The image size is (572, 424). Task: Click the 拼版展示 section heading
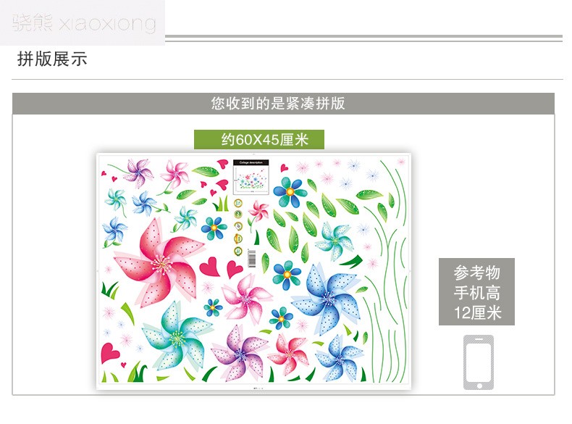(52, 59)
